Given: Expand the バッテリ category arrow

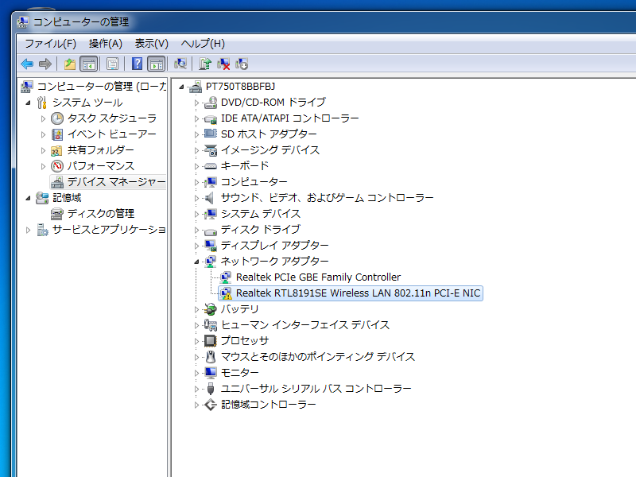Looking at the screenshot, I should click(196, 309).
